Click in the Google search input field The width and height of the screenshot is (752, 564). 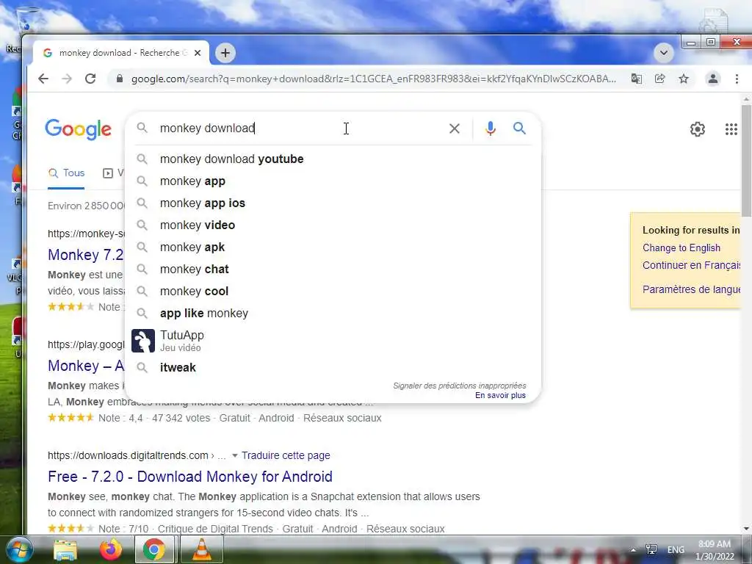coord(297,129)
